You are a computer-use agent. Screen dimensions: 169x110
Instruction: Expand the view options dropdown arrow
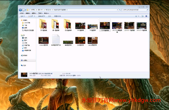point(139,16)
